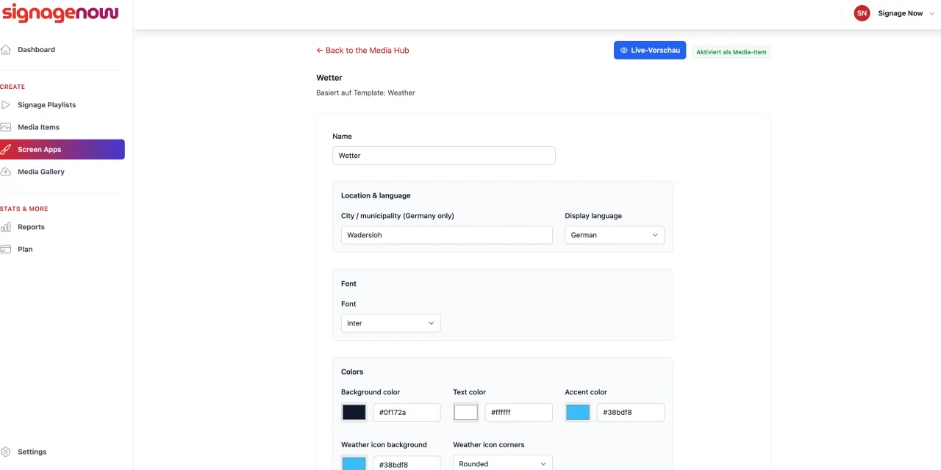Image resolution: width=941 pixels, height=470 pixels.
Task: Click the 'Wetter' page title
Action: tap(329, 78)
